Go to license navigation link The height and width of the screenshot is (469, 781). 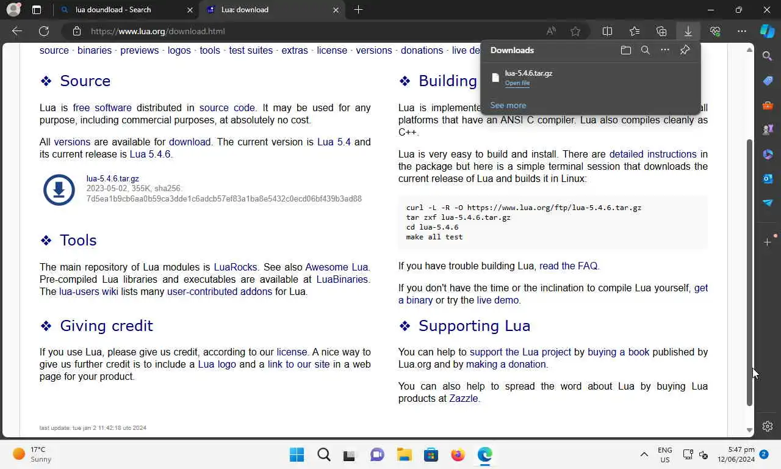(332, 50)
